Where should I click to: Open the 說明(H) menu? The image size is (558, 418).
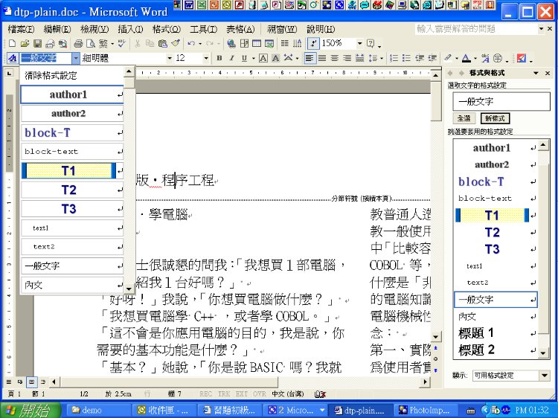[320, 29]
